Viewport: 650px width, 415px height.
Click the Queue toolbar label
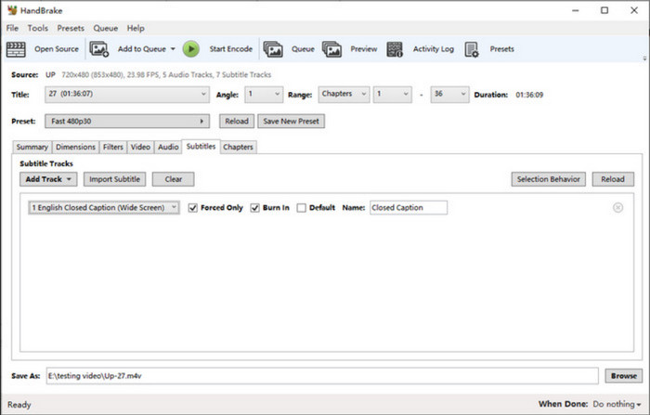pyautogui.click(x=303, y=49)
